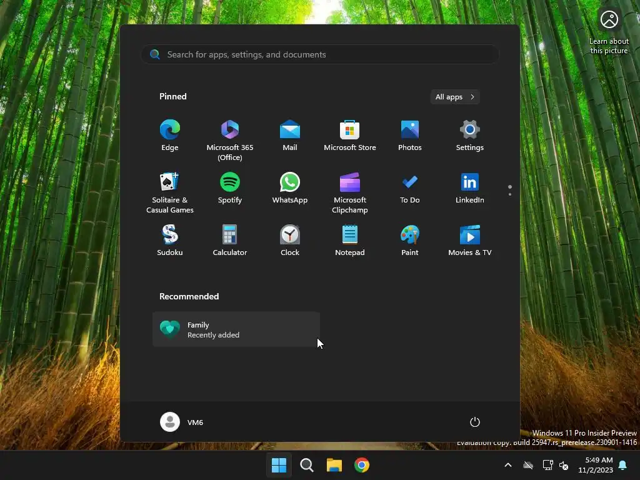Launch Solitaire & Casual Games

pyautogui.click(x=170, y=192)
